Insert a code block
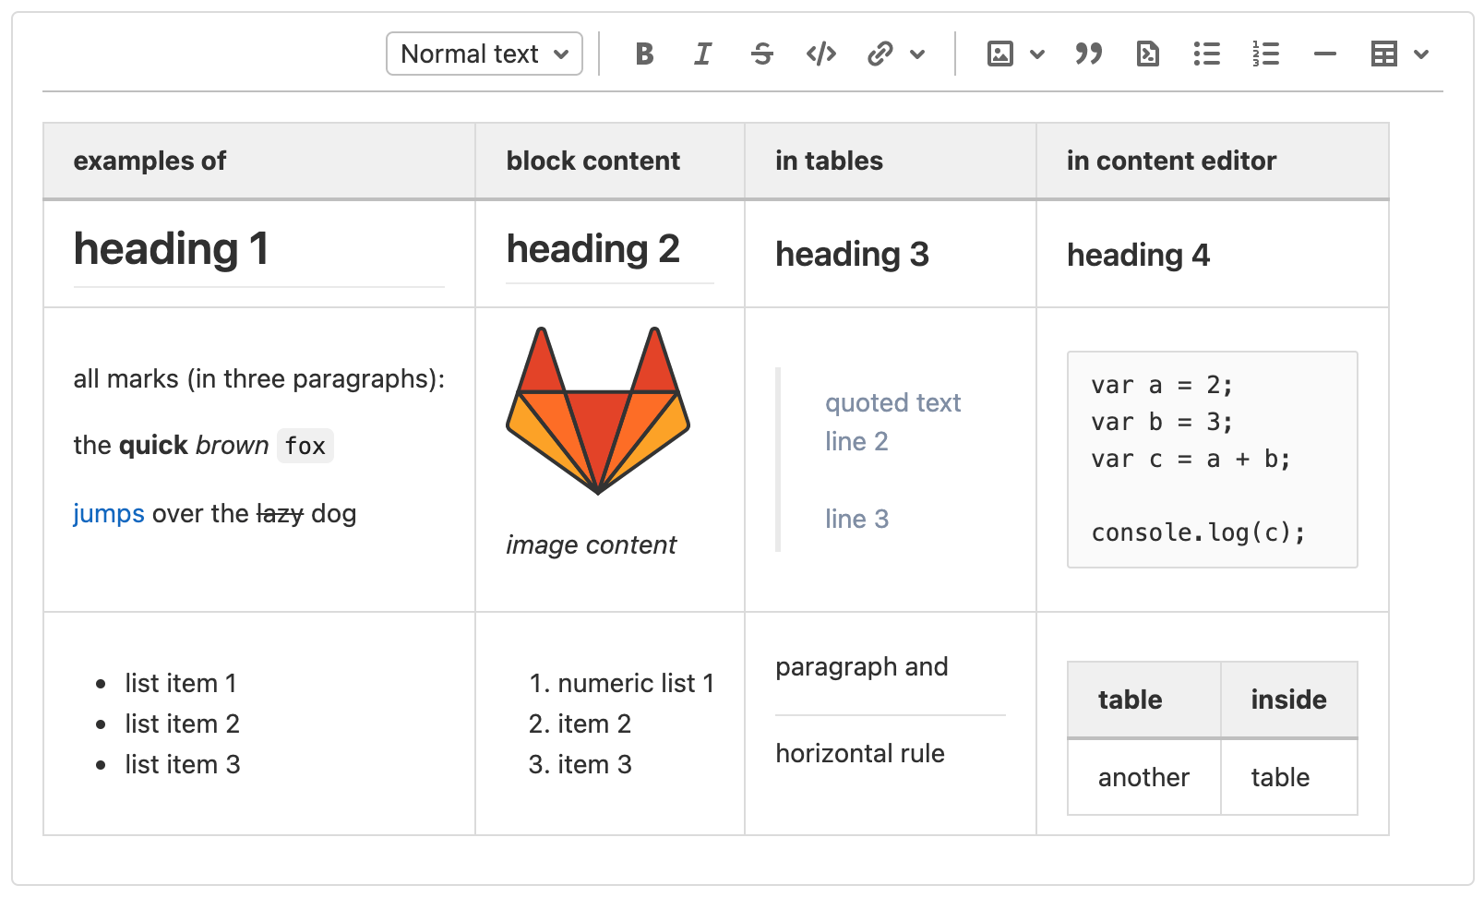This screenshot has height=897, width=1484. pyautogui.click(x=1146, y=54)
